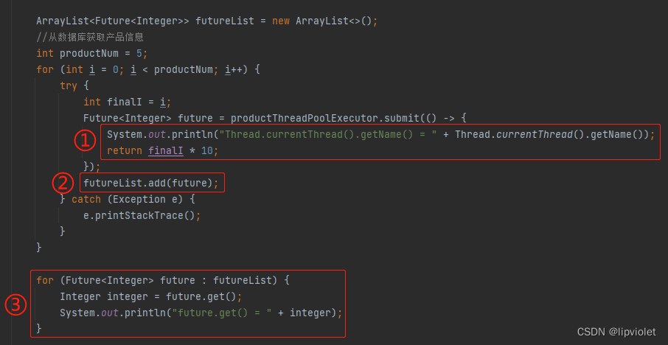Click the futureList.add(future) statement
This screenshot has width=668, height=345.
[151, 183]
